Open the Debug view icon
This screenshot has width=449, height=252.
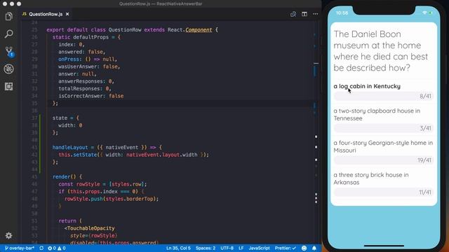pyautogui.click(x=9, y=69)
